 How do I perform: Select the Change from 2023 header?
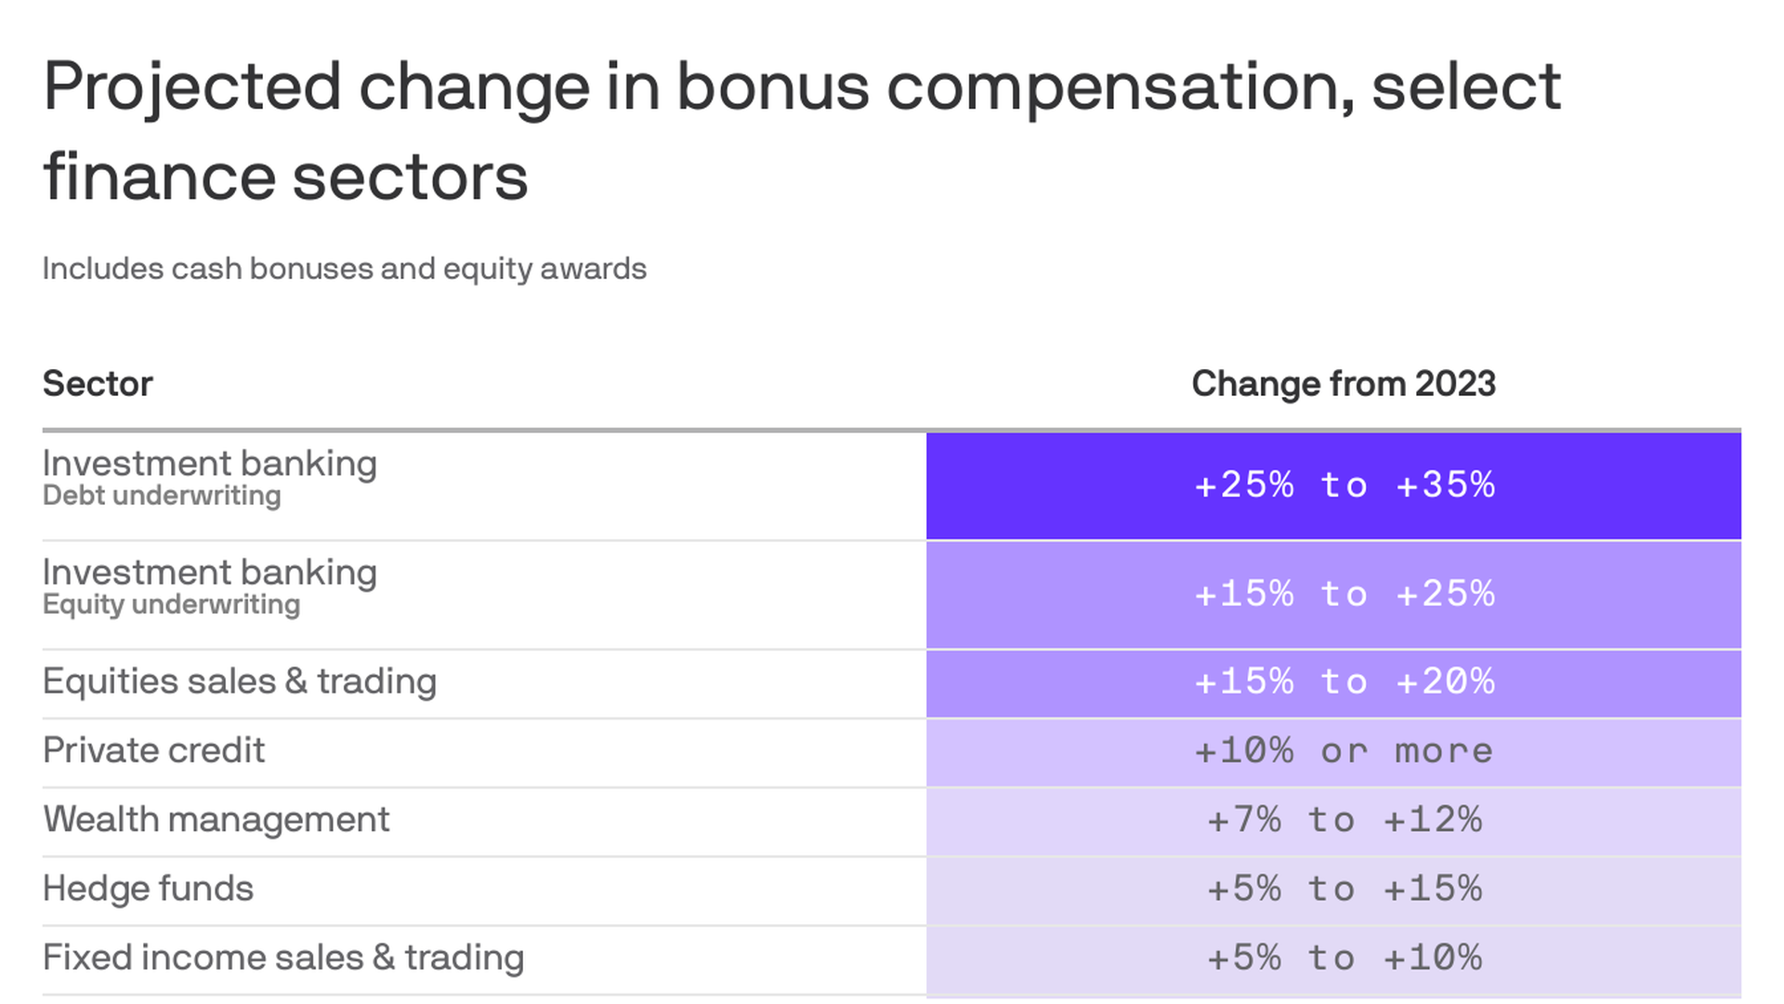pyautogui.click(x=1343, y=384)
